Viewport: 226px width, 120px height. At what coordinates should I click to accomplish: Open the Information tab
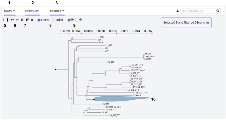pyautogui.click(x=32, y=11)
